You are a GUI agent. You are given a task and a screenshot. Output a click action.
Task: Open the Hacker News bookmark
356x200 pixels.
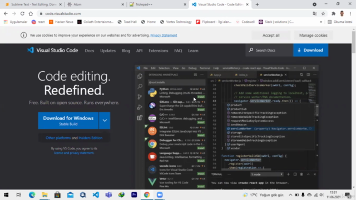61,22
